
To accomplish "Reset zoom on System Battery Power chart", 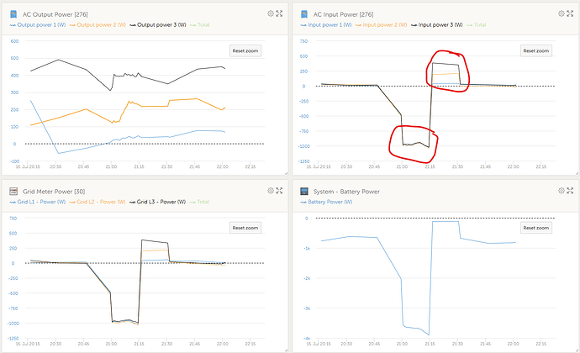I will (x=535, y=228).
